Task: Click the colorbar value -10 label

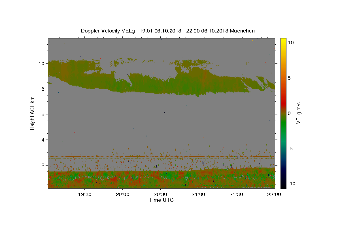Action: (292, 184)
